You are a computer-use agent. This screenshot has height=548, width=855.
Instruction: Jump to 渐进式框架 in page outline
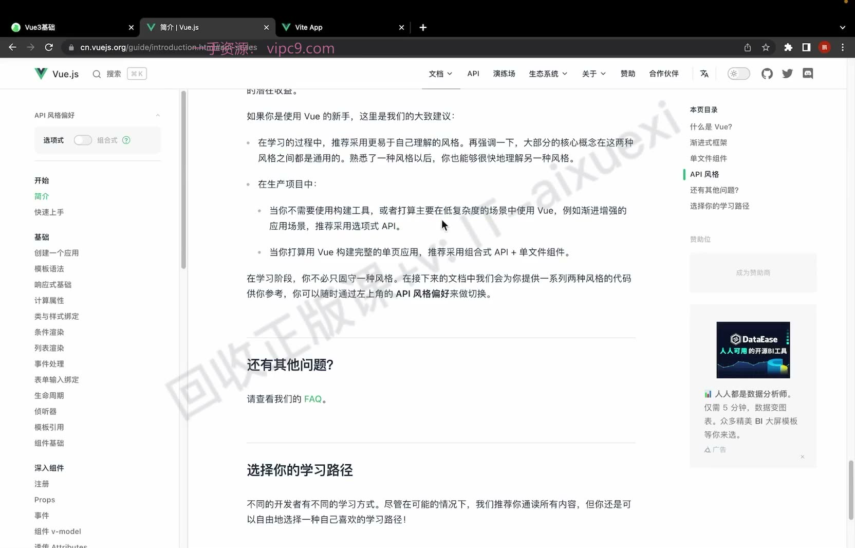708,142
